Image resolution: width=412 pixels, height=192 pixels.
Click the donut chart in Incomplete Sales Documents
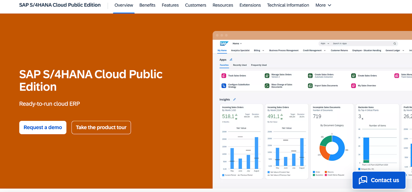click(332, 148)
